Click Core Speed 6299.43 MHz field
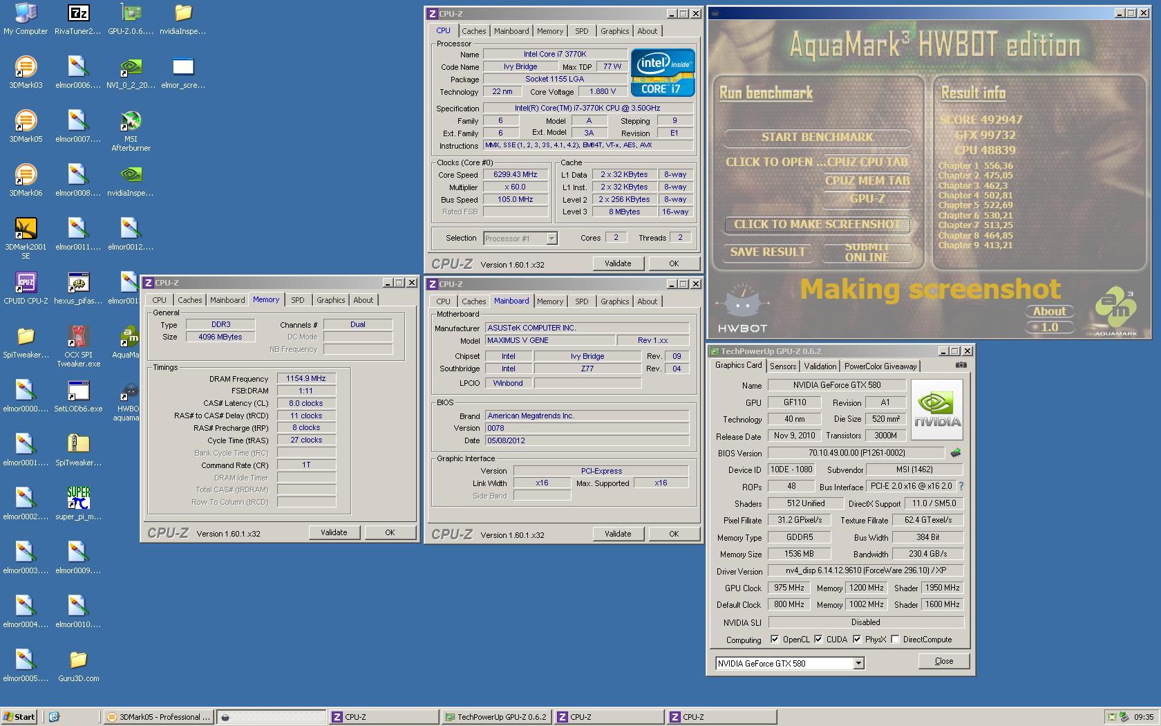Image resolution: width=1161 pixels, height=726 pixels. coord(515,175)
